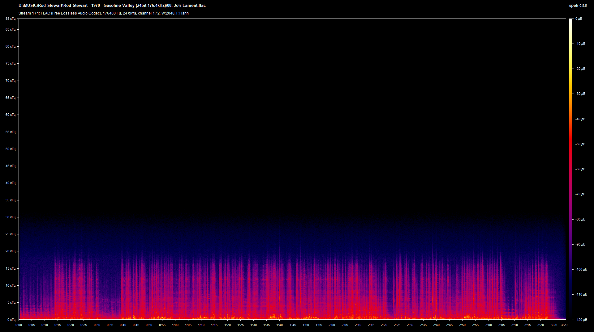The width and height of the screenshot is (594, 332).
Task: Click the 35 кГц frequency axis label
Action: [10, 200]
